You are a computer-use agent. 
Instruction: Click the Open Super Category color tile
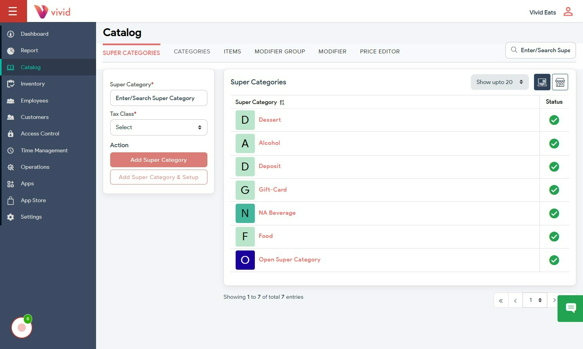[x=245, y=260]
